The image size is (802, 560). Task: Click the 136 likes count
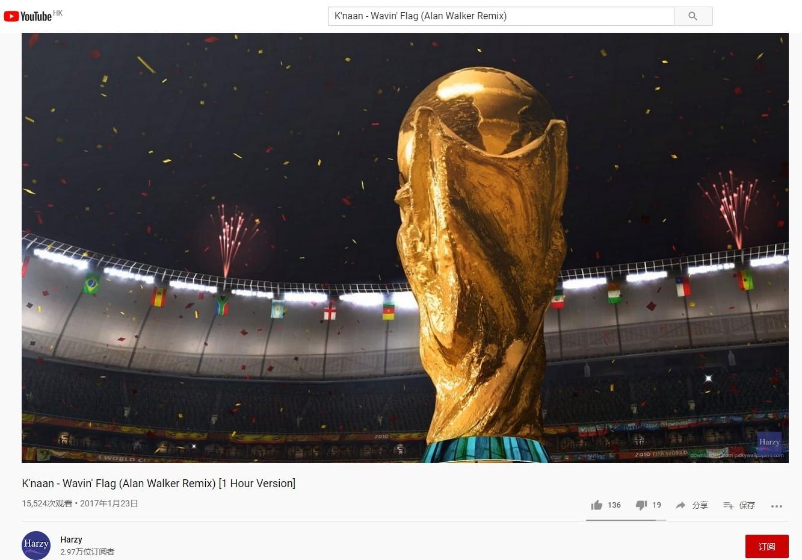click(614, 505)
